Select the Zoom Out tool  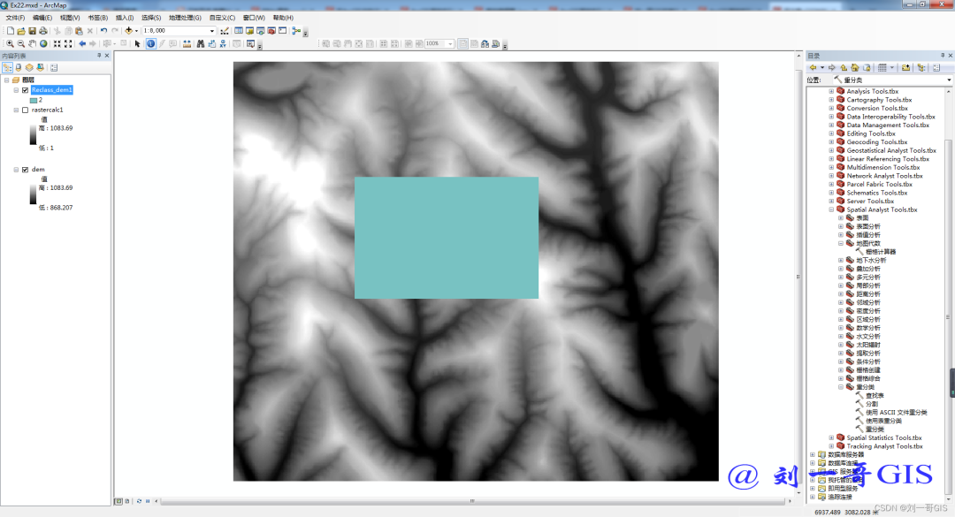[x=21, y=44]
